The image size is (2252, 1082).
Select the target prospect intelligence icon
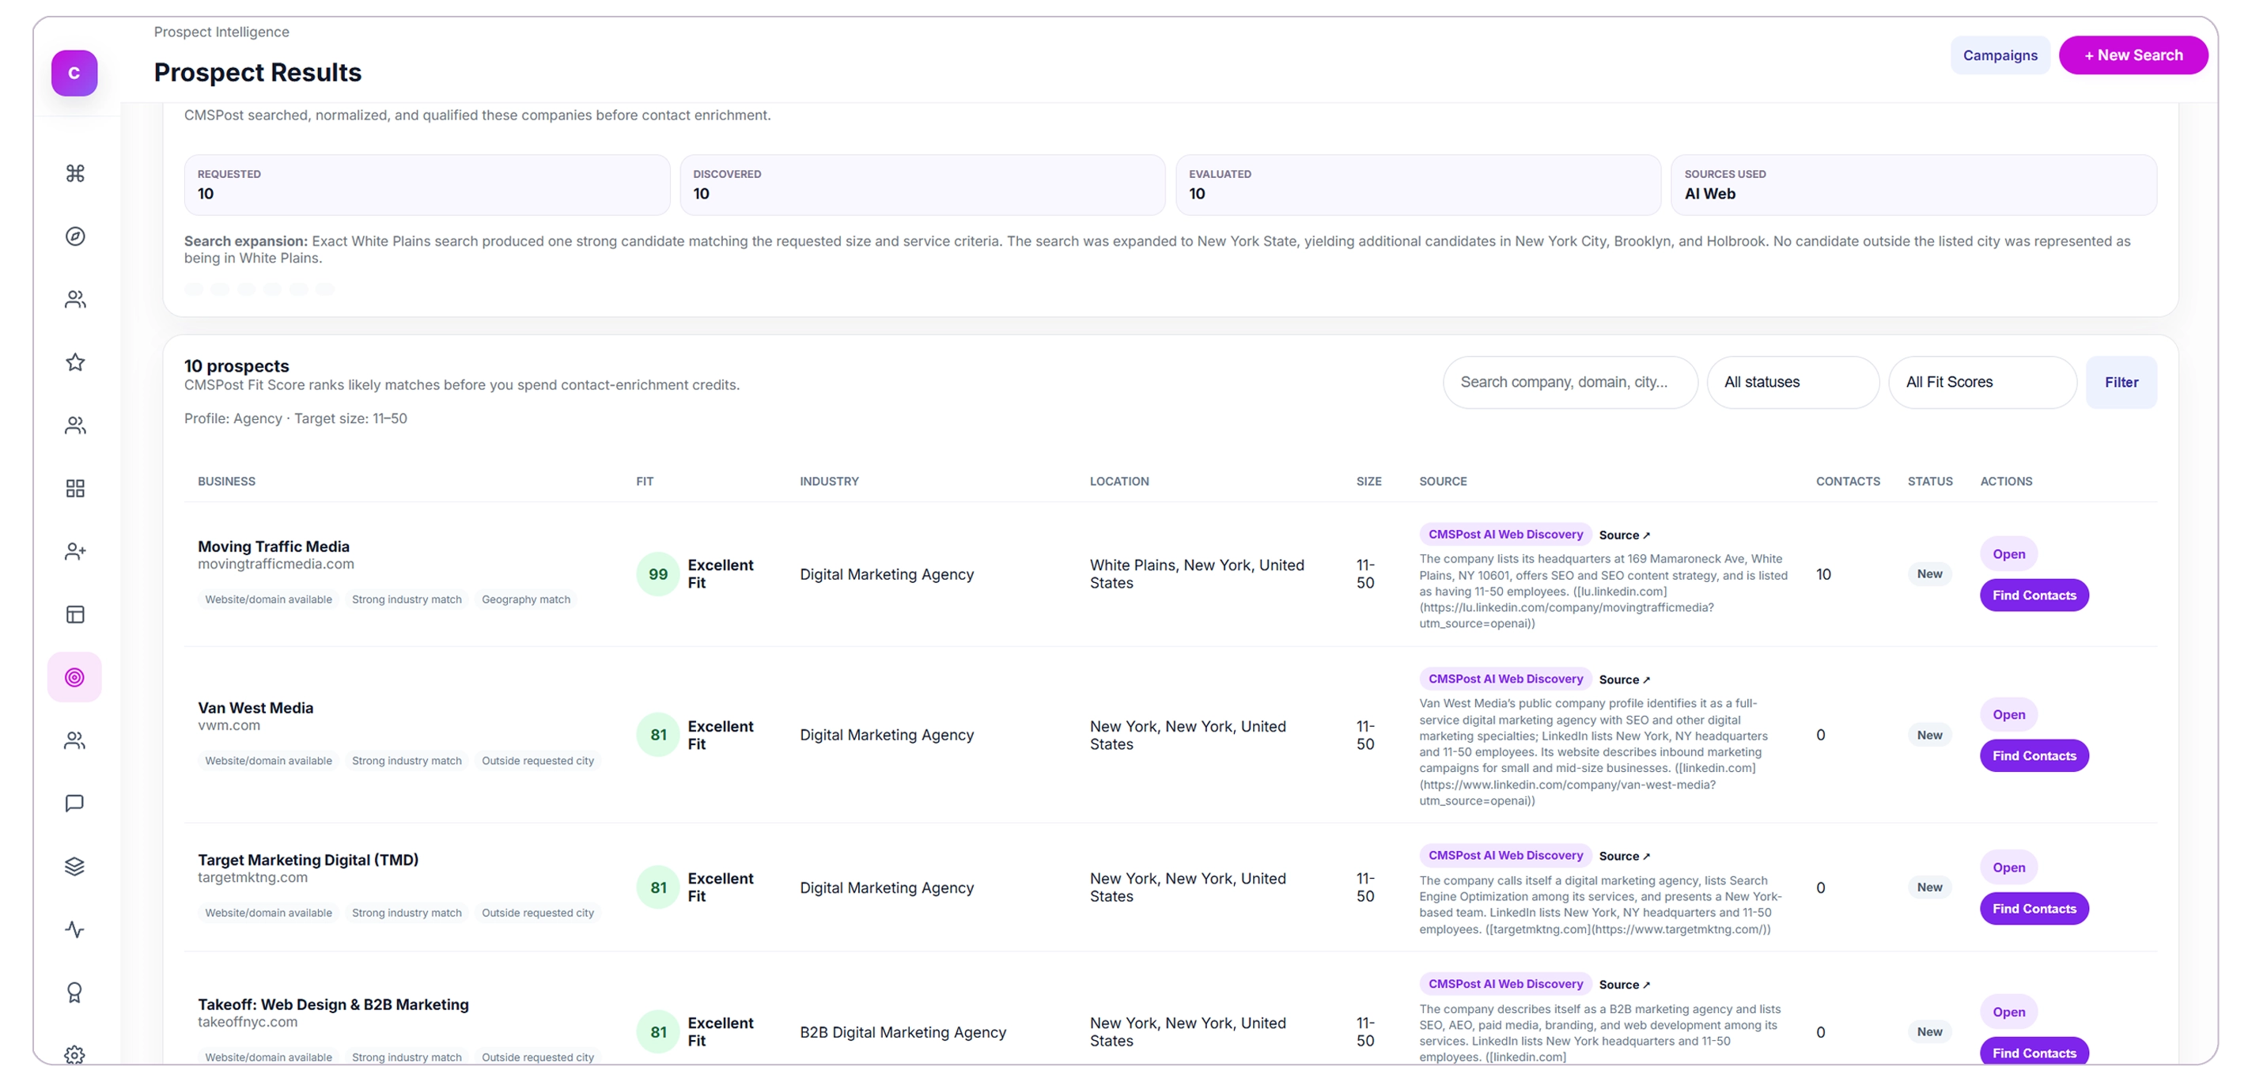point(75,677)
